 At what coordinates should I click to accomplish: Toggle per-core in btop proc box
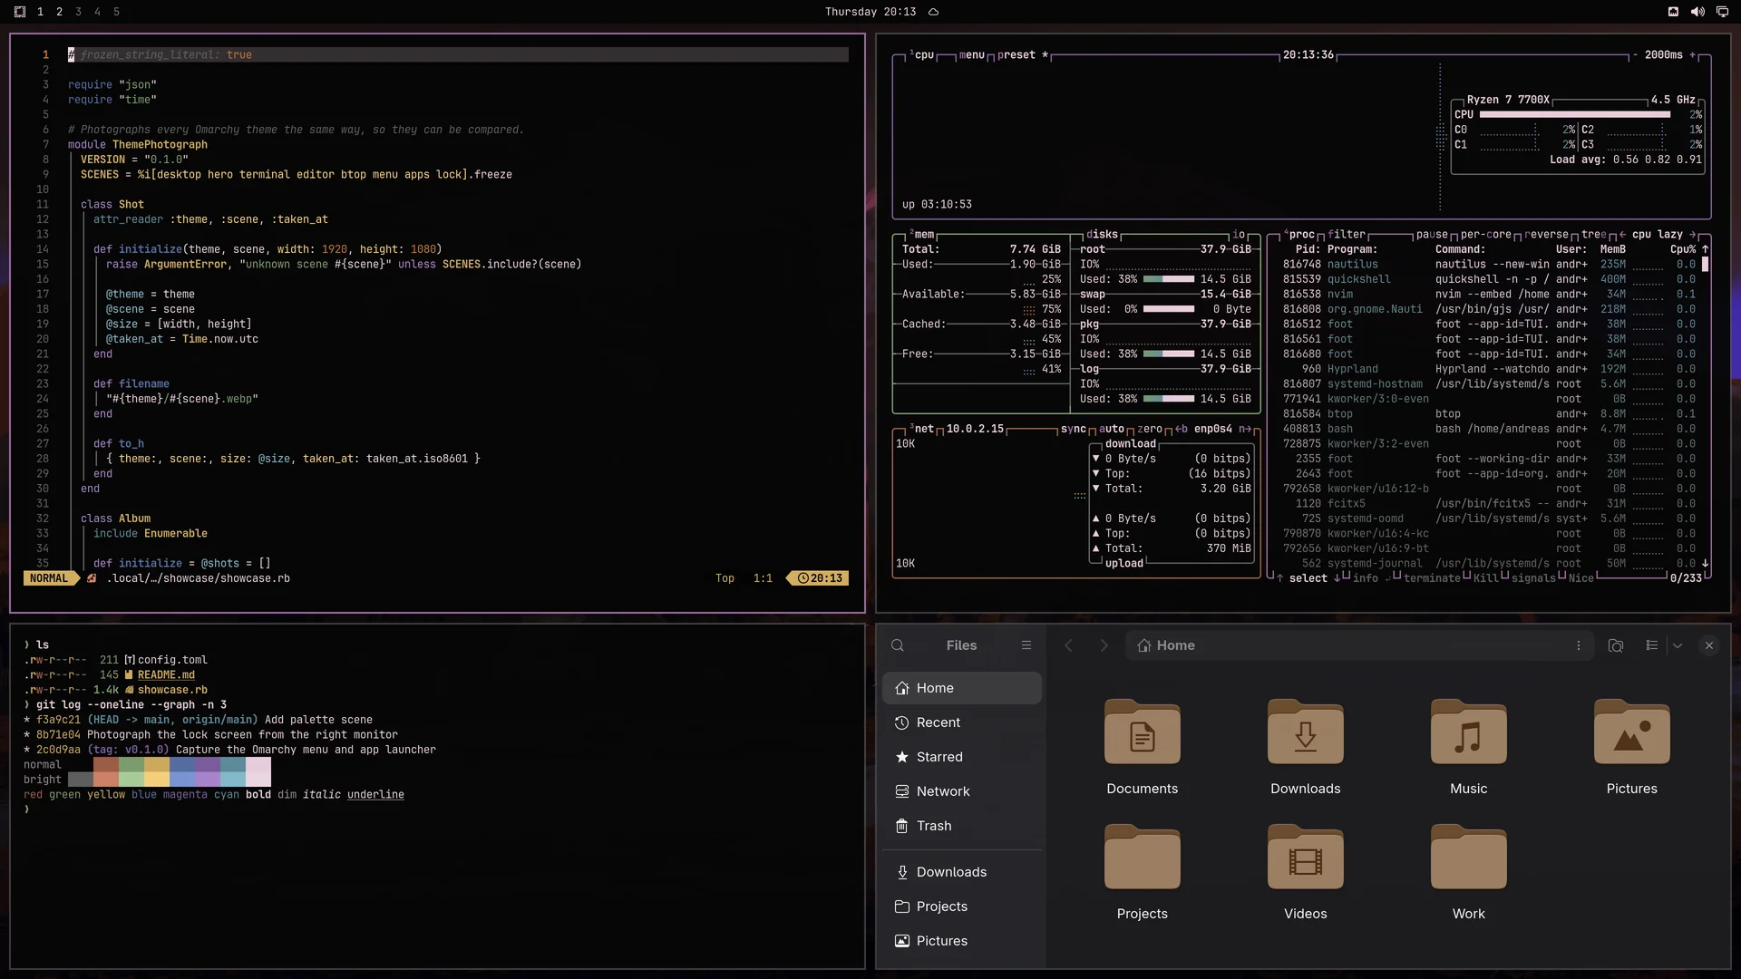tap(1485, 234)
